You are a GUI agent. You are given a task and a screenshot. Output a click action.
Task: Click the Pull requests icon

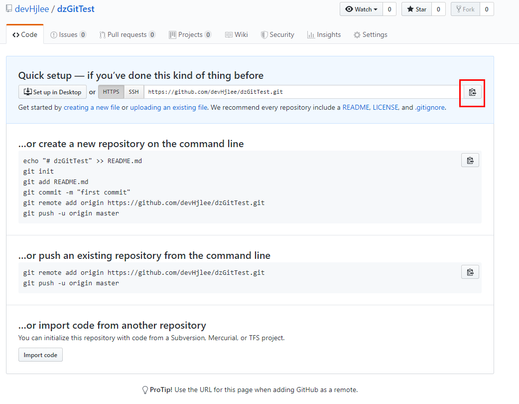pyautogui.click(x=102, y=35)
